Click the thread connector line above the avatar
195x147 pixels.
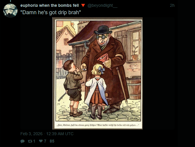pyautogui.click(x=10, y=1)
